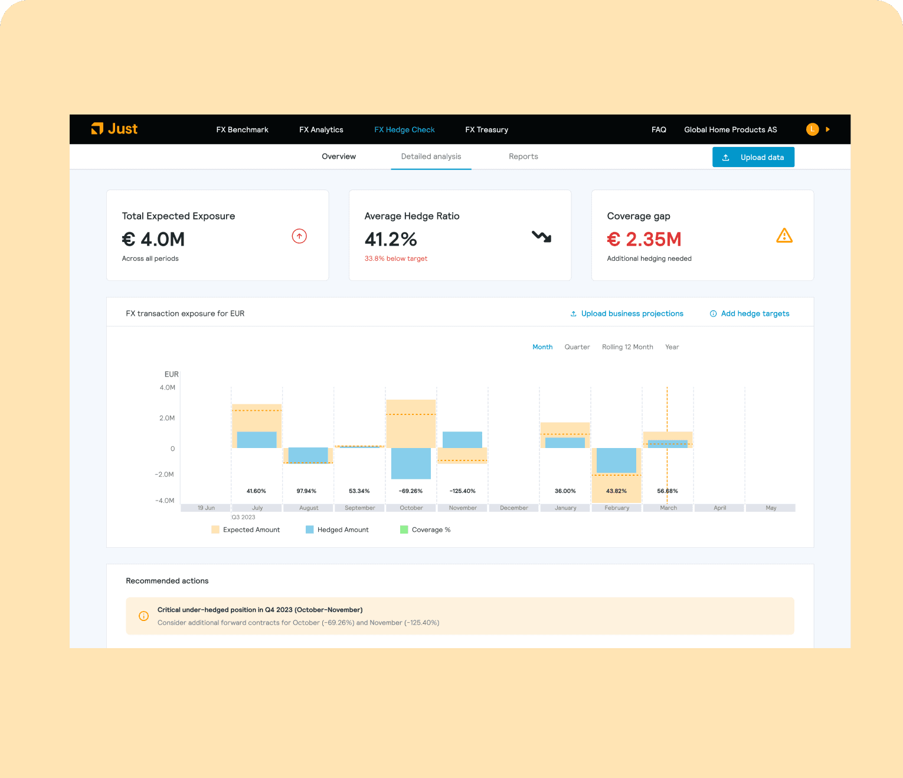This screenshot has height=778, width=903.
Task: Select FX Hedge Check navigation item
Action: pyautogui.click(x=404, y=129)
